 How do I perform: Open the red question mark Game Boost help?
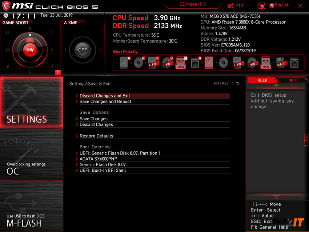point(57,73)
